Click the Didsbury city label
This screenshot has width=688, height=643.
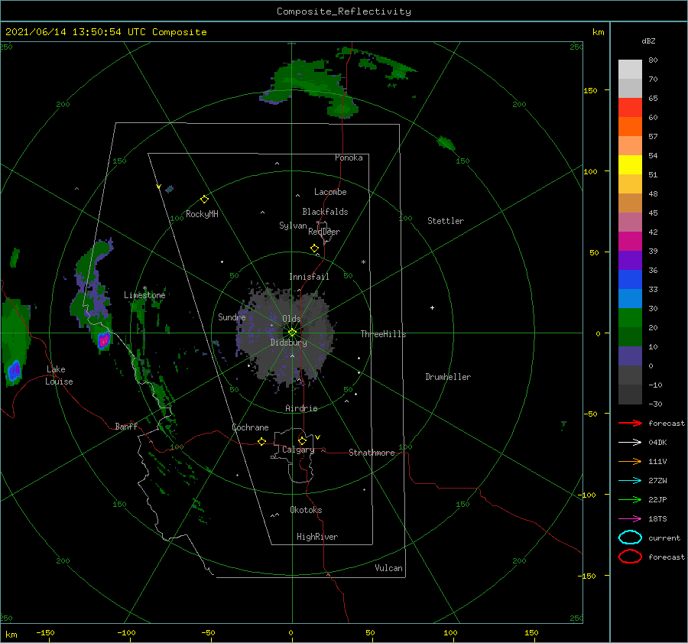pyautogui.click(x=289, y=343)
